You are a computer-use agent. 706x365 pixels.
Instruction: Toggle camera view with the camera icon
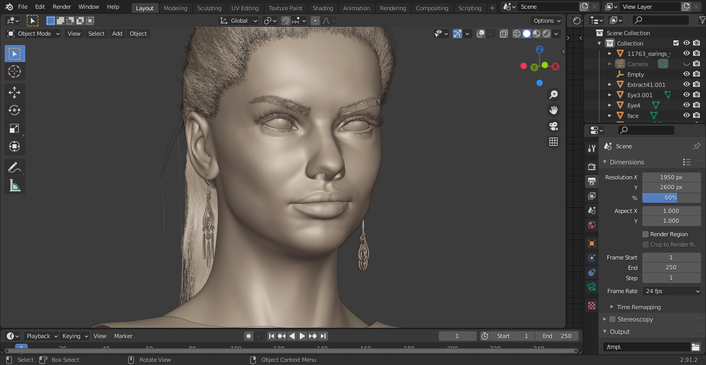(x=554, y=126)
